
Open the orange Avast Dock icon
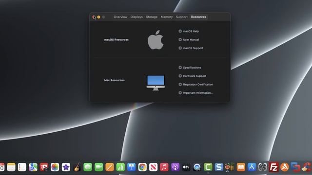coord(285,167)
